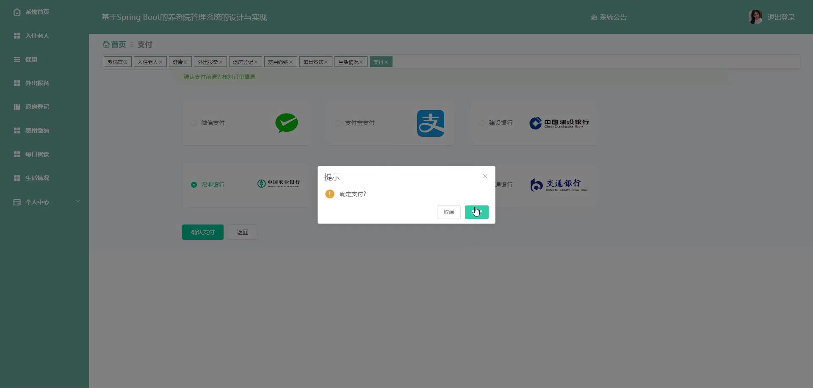
Task: Select the 农业银行 radio option
Action: (x=194, y=185)
